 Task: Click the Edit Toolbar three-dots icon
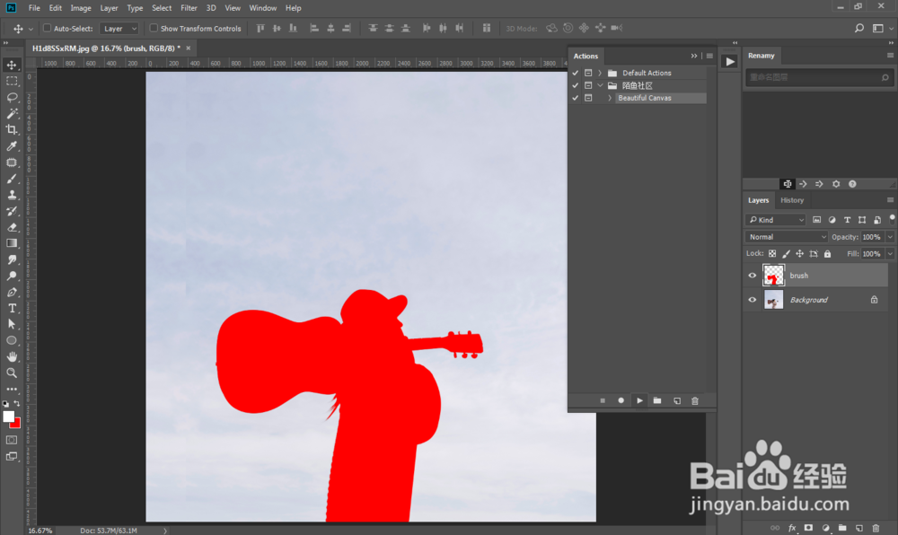click(x=12, y=389)
